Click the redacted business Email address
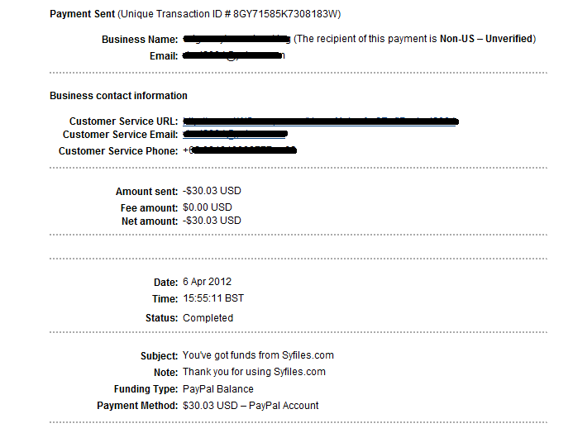This screenshot has width=573, height=433. point(234,56)
